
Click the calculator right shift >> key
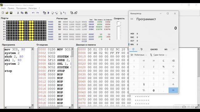coord(153,61)
